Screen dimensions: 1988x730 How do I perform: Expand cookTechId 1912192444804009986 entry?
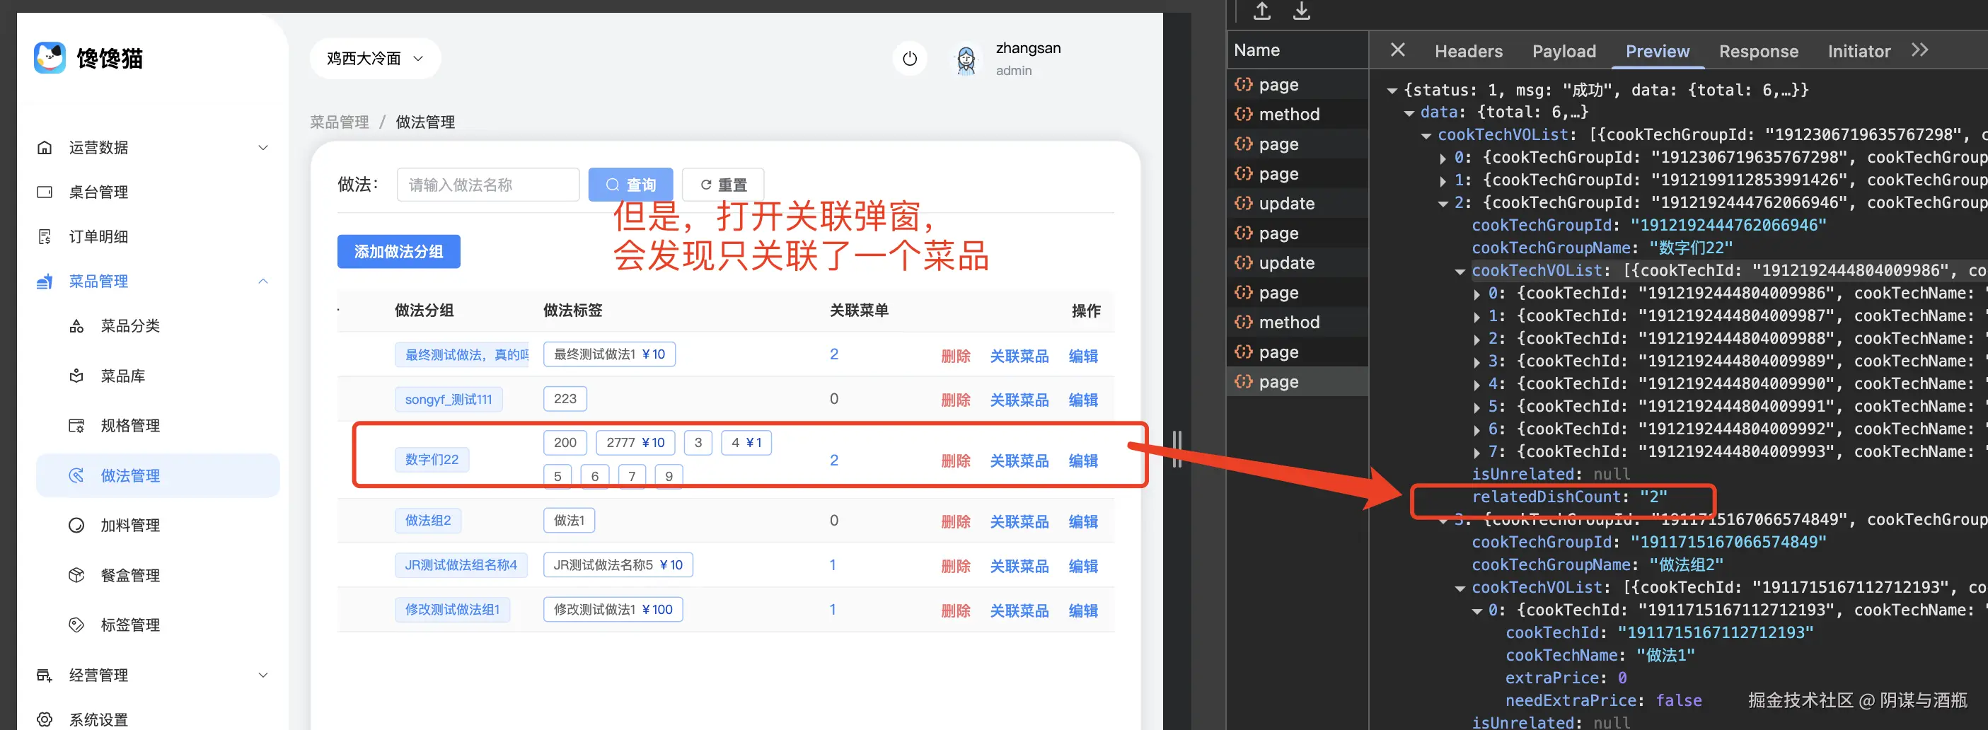pos(1477,295)
